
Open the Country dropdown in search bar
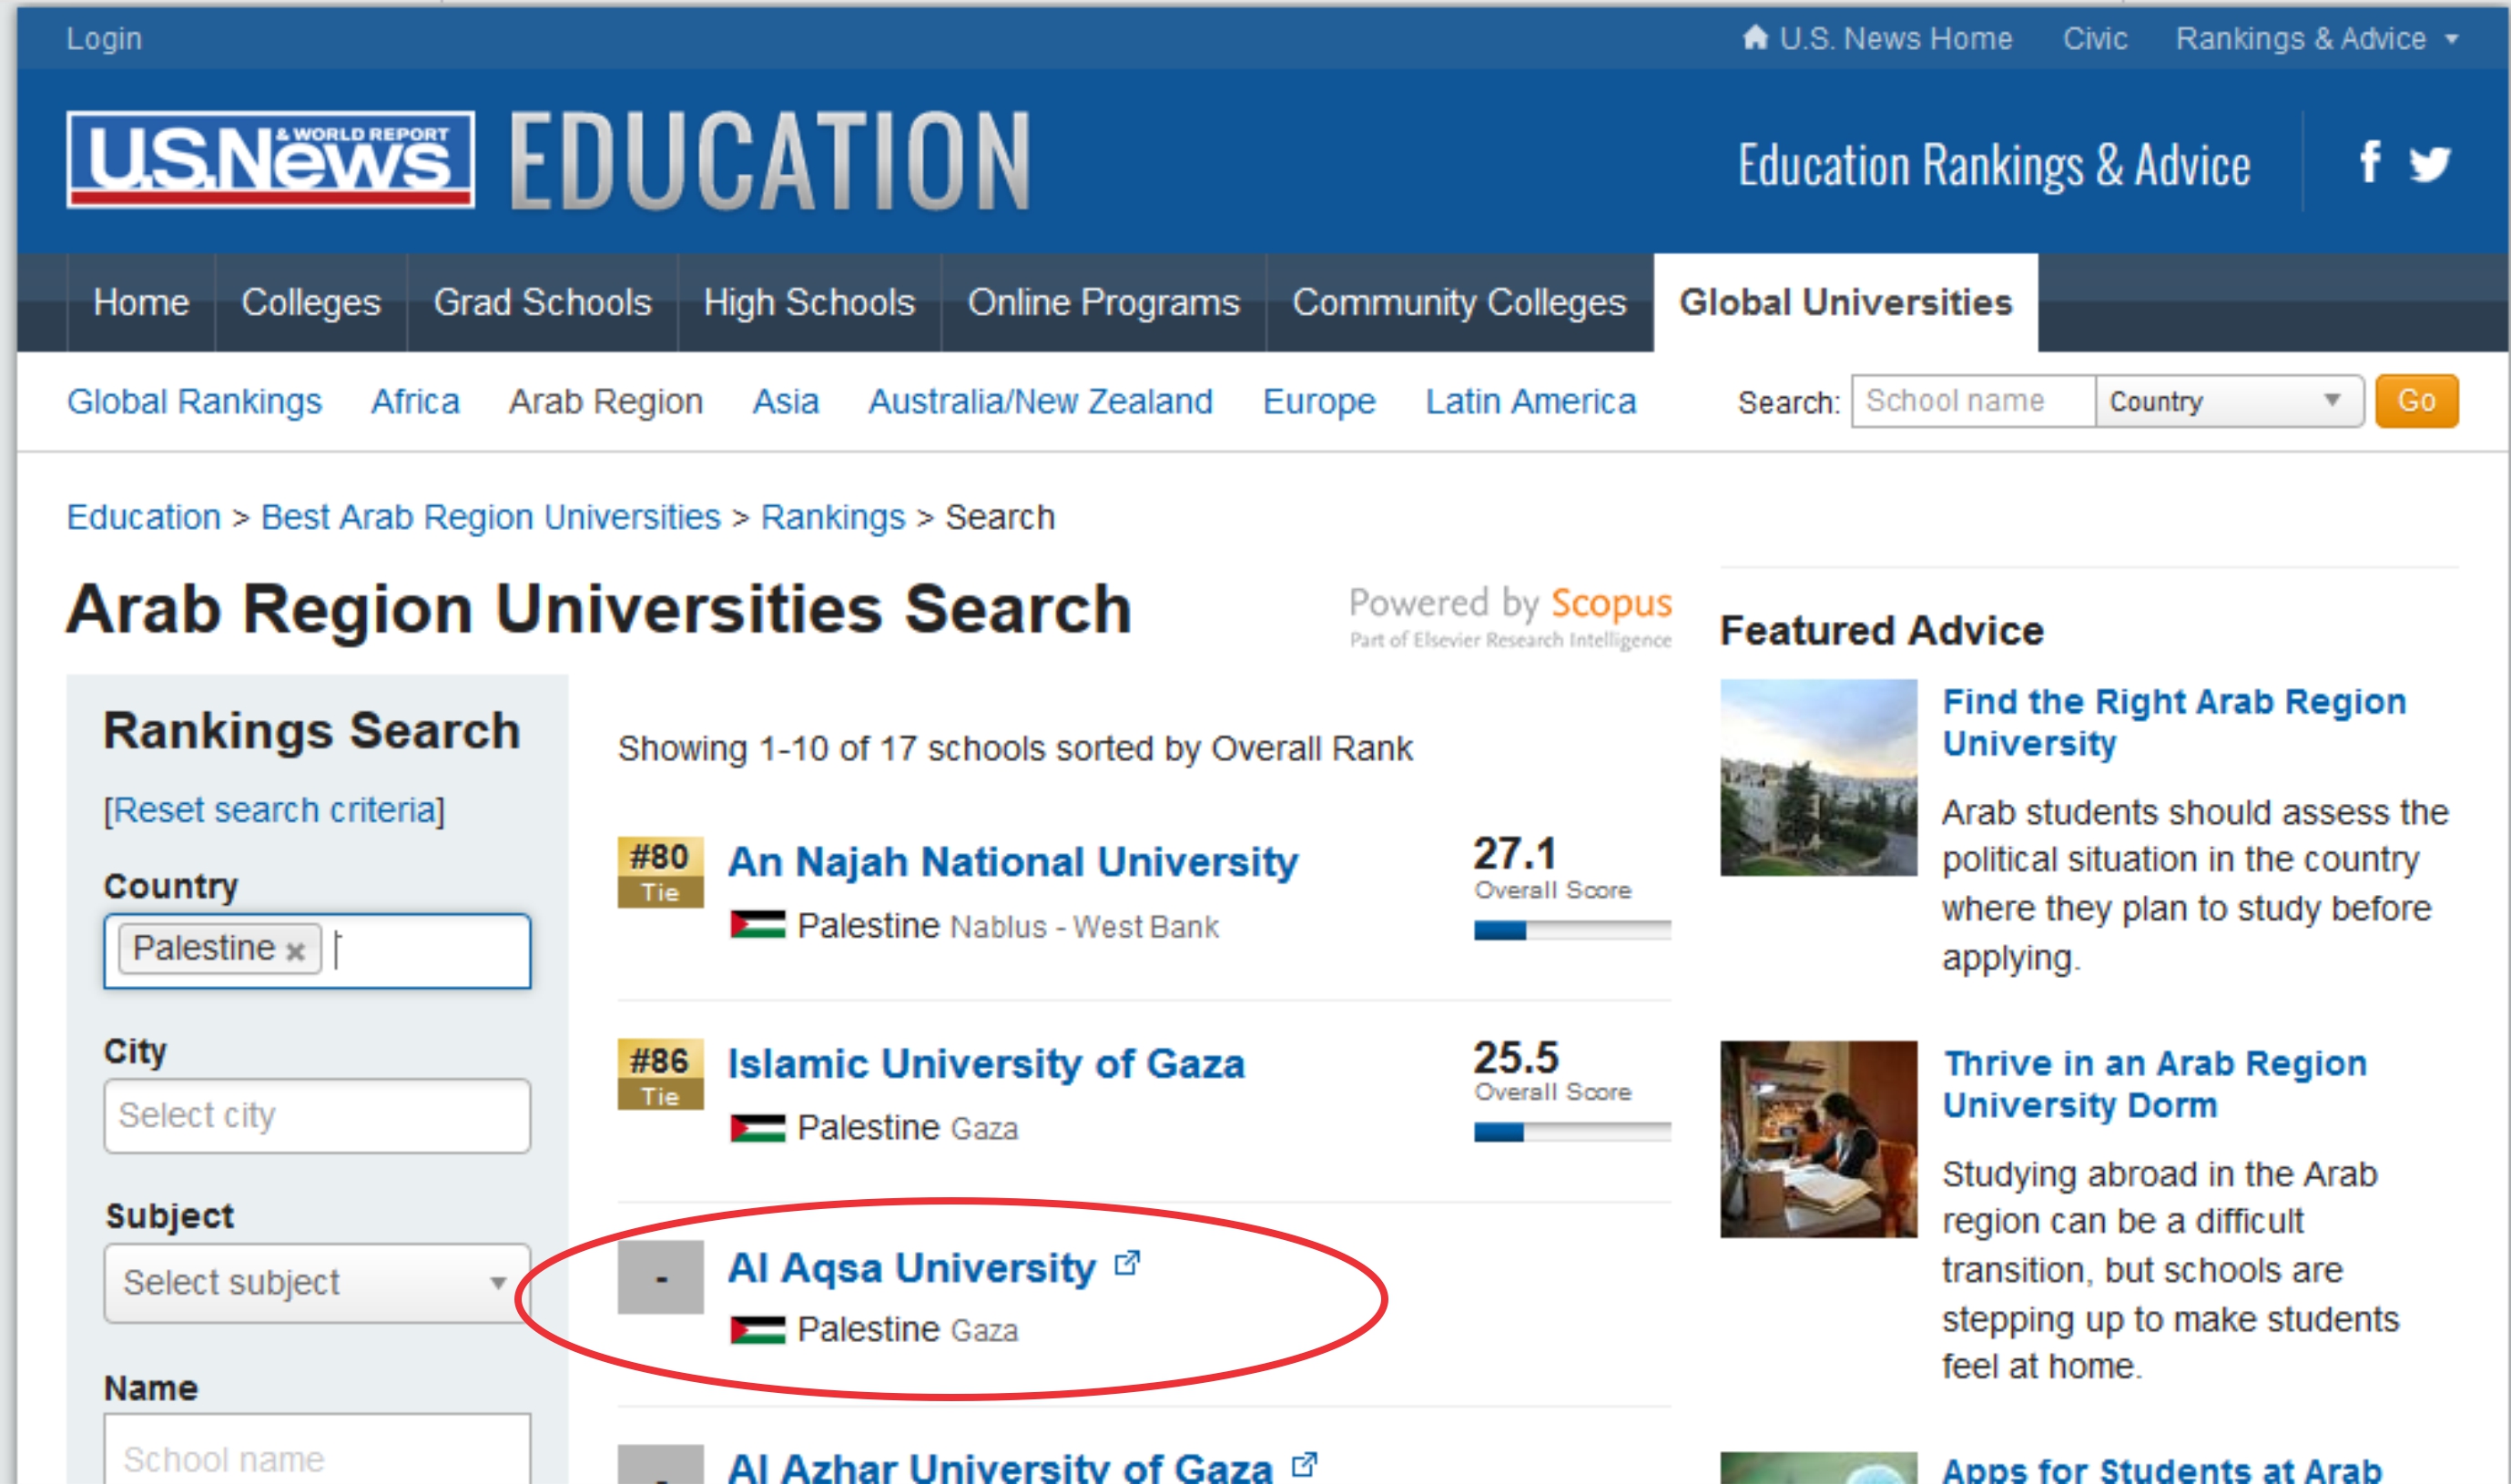[2228, 402]
